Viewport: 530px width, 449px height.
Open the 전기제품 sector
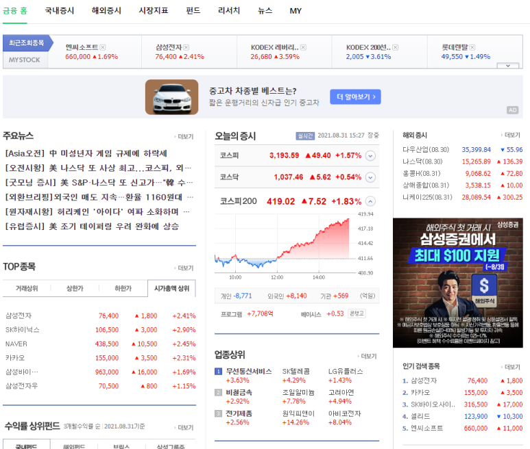(239, 413)
